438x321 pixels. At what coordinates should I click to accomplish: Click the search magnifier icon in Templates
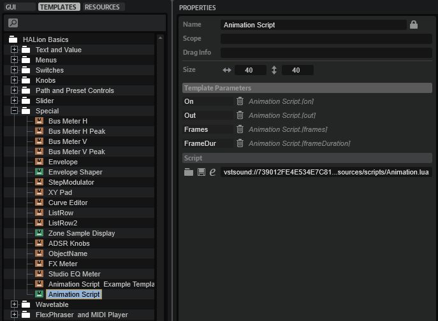pos(13,23)
